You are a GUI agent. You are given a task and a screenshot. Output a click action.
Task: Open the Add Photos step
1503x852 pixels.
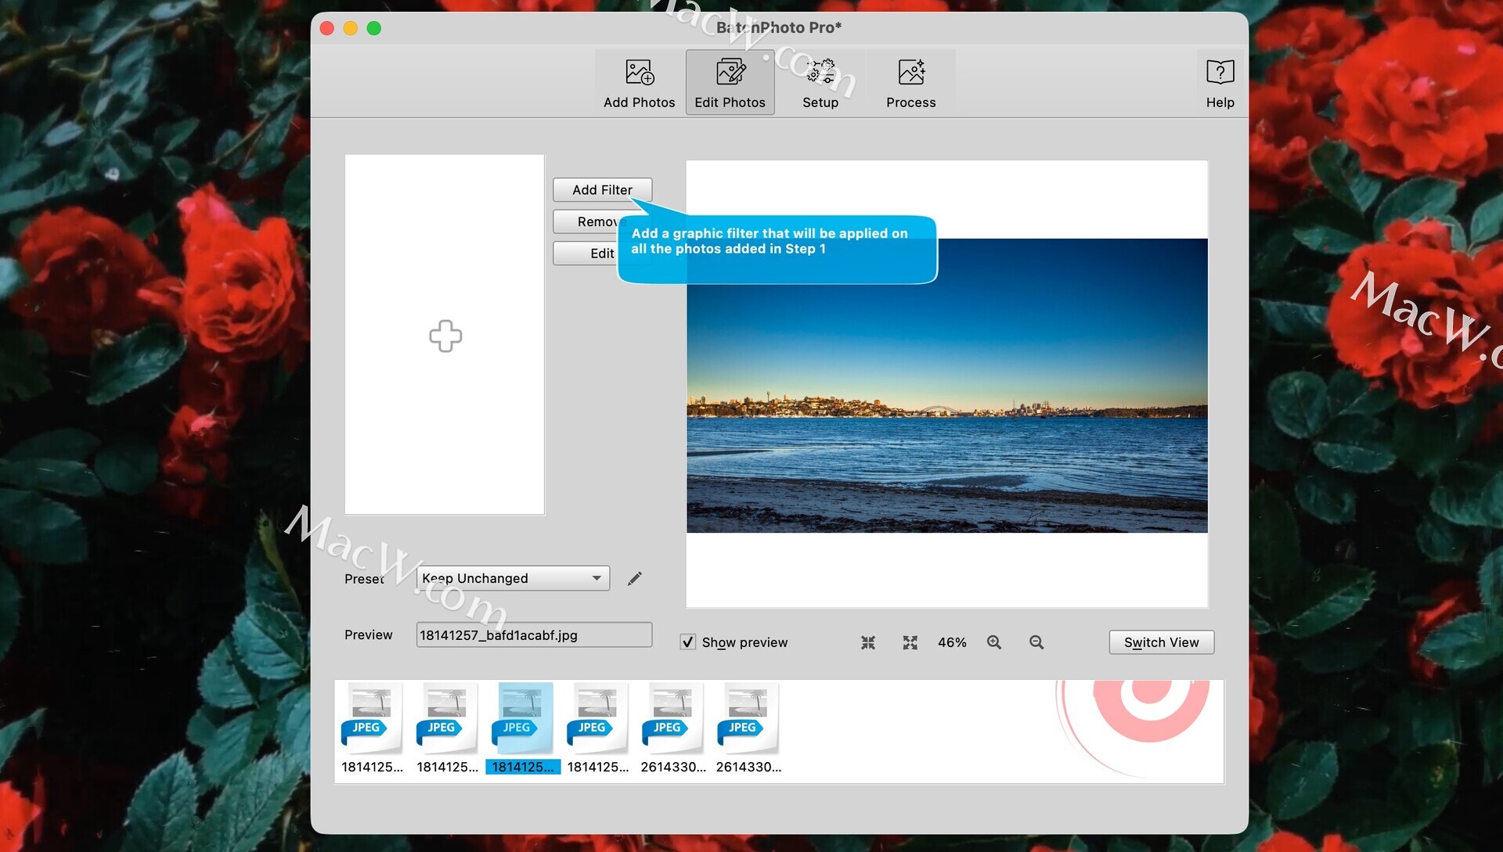coord(639,82)
